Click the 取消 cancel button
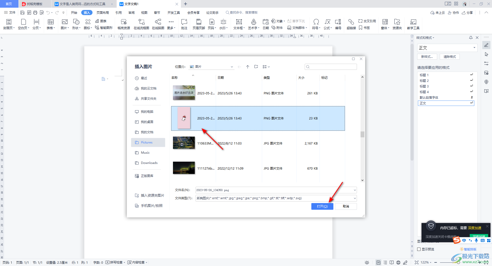This screenshot has height=266, width=492. 346,206
